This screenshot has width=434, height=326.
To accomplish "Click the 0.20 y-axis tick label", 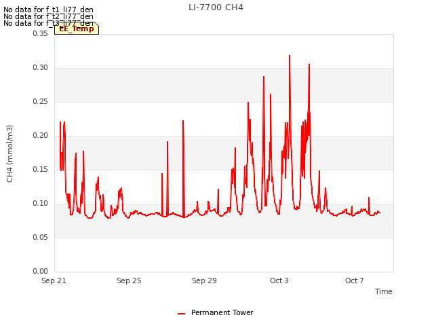I will pyautogui.click(x=40, y=136).
